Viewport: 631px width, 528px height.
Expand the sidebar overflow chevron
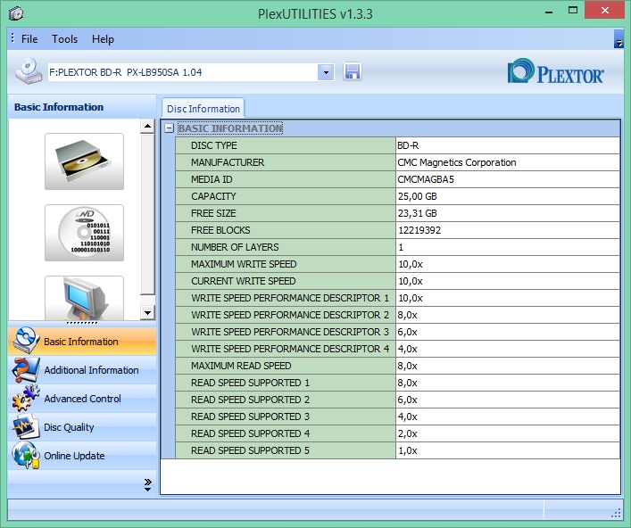(147, 483)
